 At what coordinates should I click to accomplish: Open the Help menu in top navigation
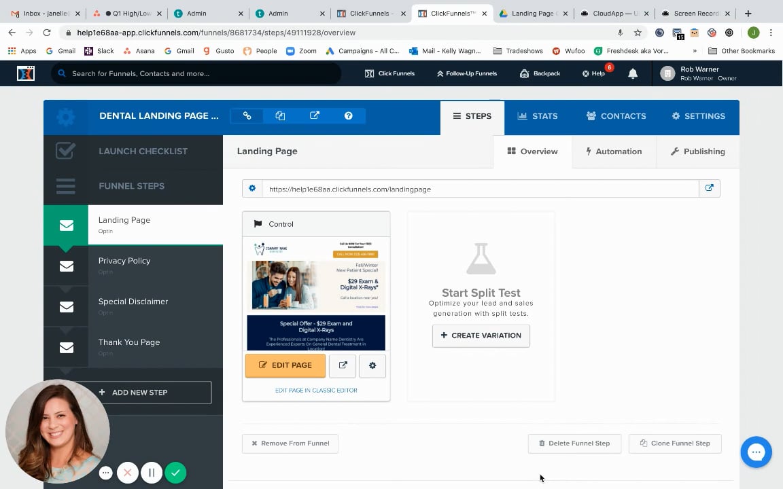point(593,73)
